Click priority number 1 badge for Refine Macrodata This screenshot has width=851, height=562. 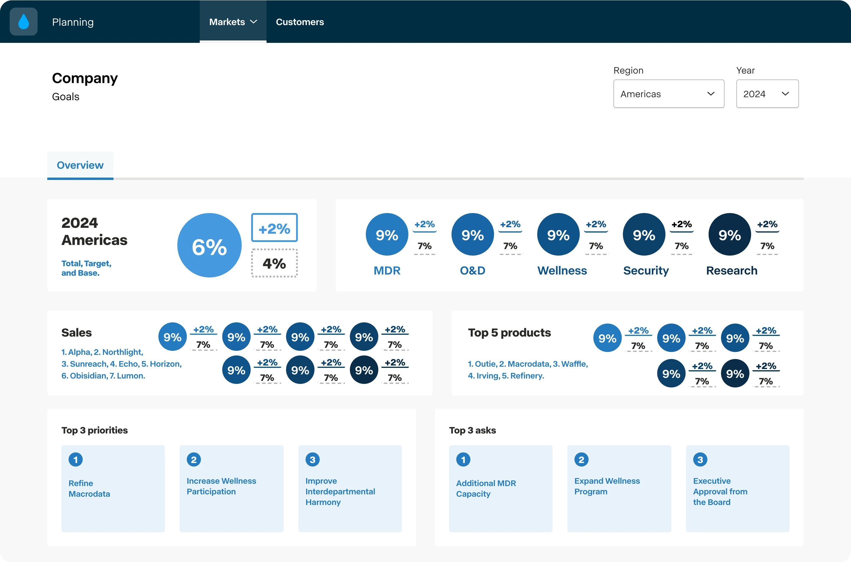click(x=76, y=459)
